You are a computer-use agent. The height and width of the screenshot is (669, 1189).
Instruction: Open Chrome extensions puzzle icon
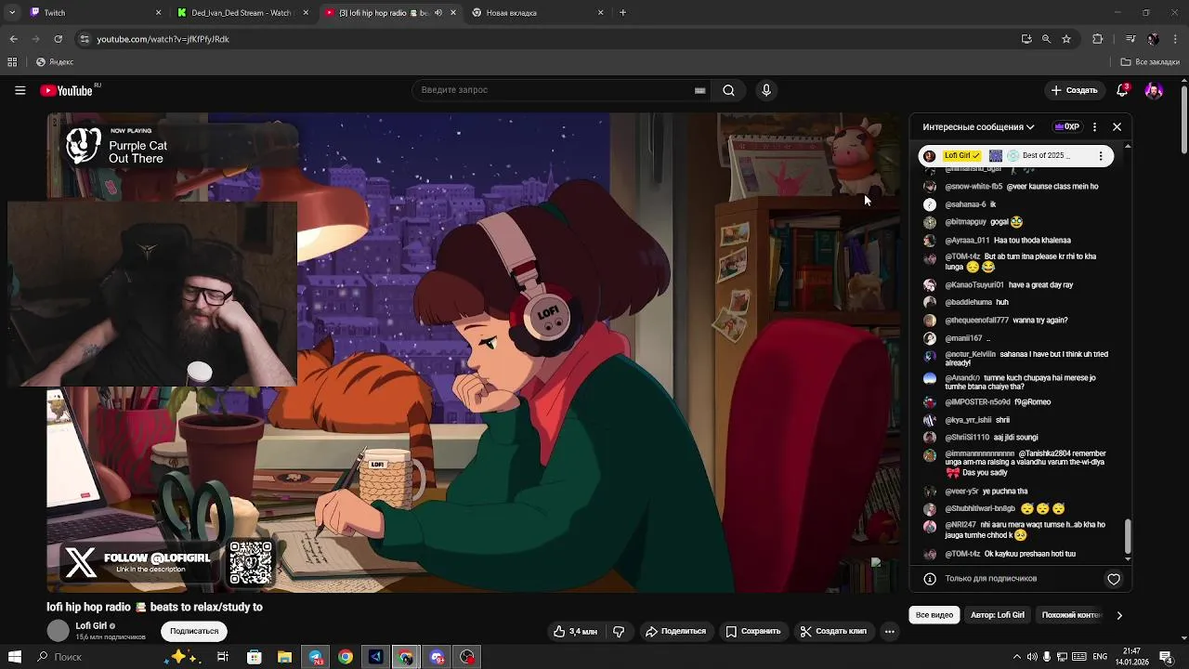coord(1097,39)
